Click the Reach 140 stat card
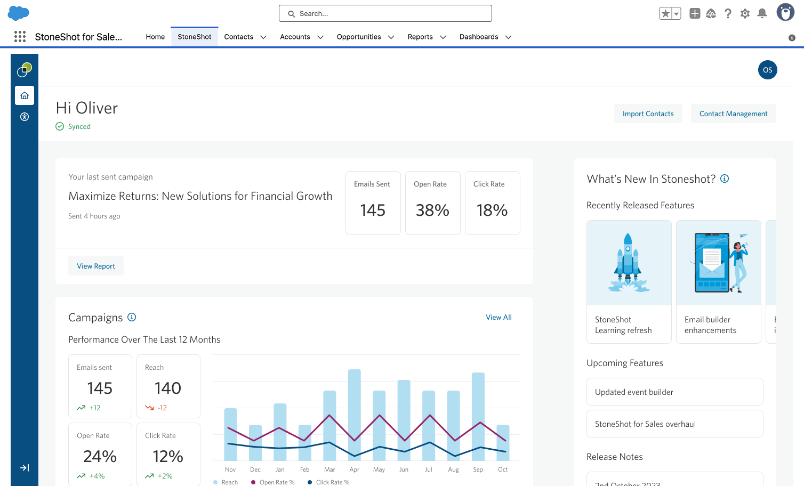This screenshot has width=804, height=486. pos(168,386)
